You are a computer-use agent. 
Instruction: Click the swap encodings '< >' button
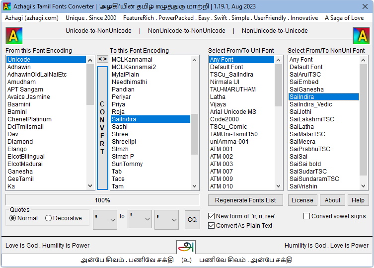pos(102,59)
